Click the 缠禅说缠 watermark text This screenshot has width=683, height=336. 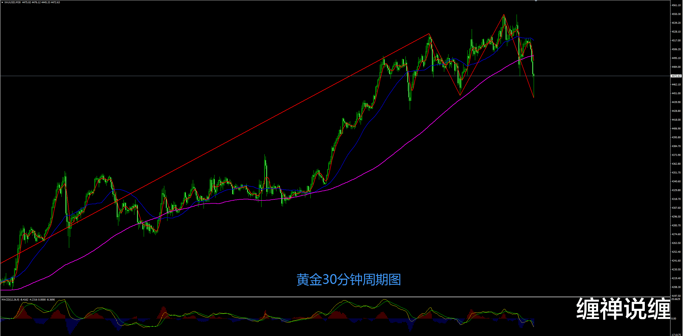(623, 309)
